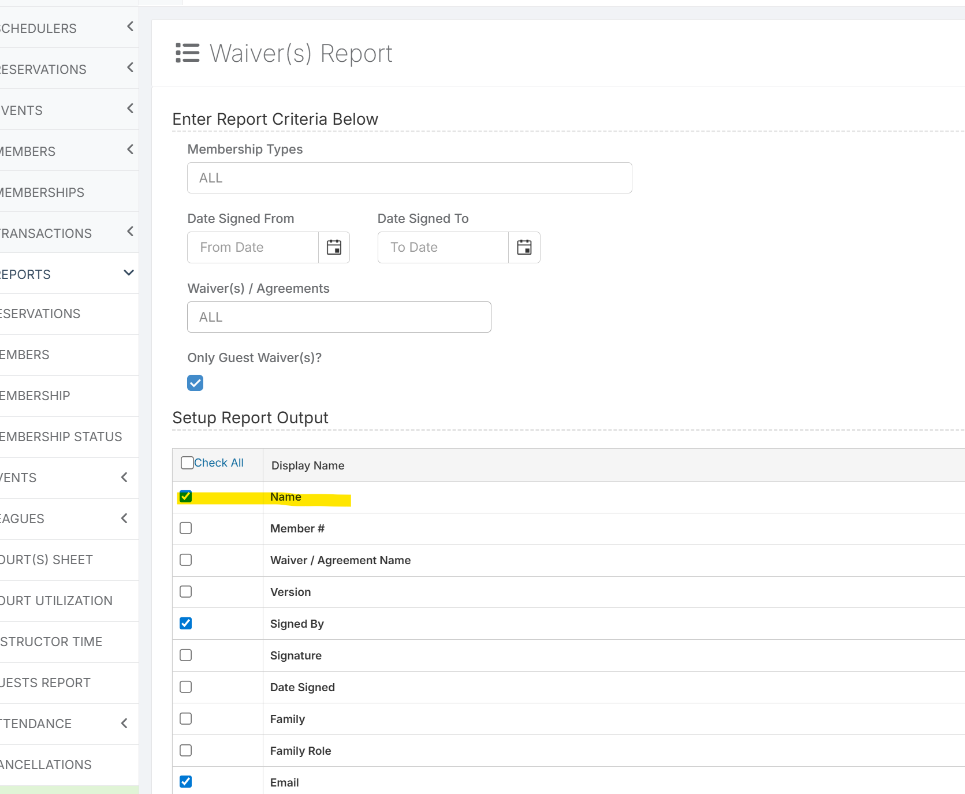Uncheck the Only Guest Waiver(s) checkbox
This screenshot has width=965, height=794.
pyautogui.click(x=195, y=383)
